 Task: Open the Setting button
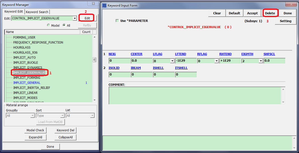coord(285,21)
